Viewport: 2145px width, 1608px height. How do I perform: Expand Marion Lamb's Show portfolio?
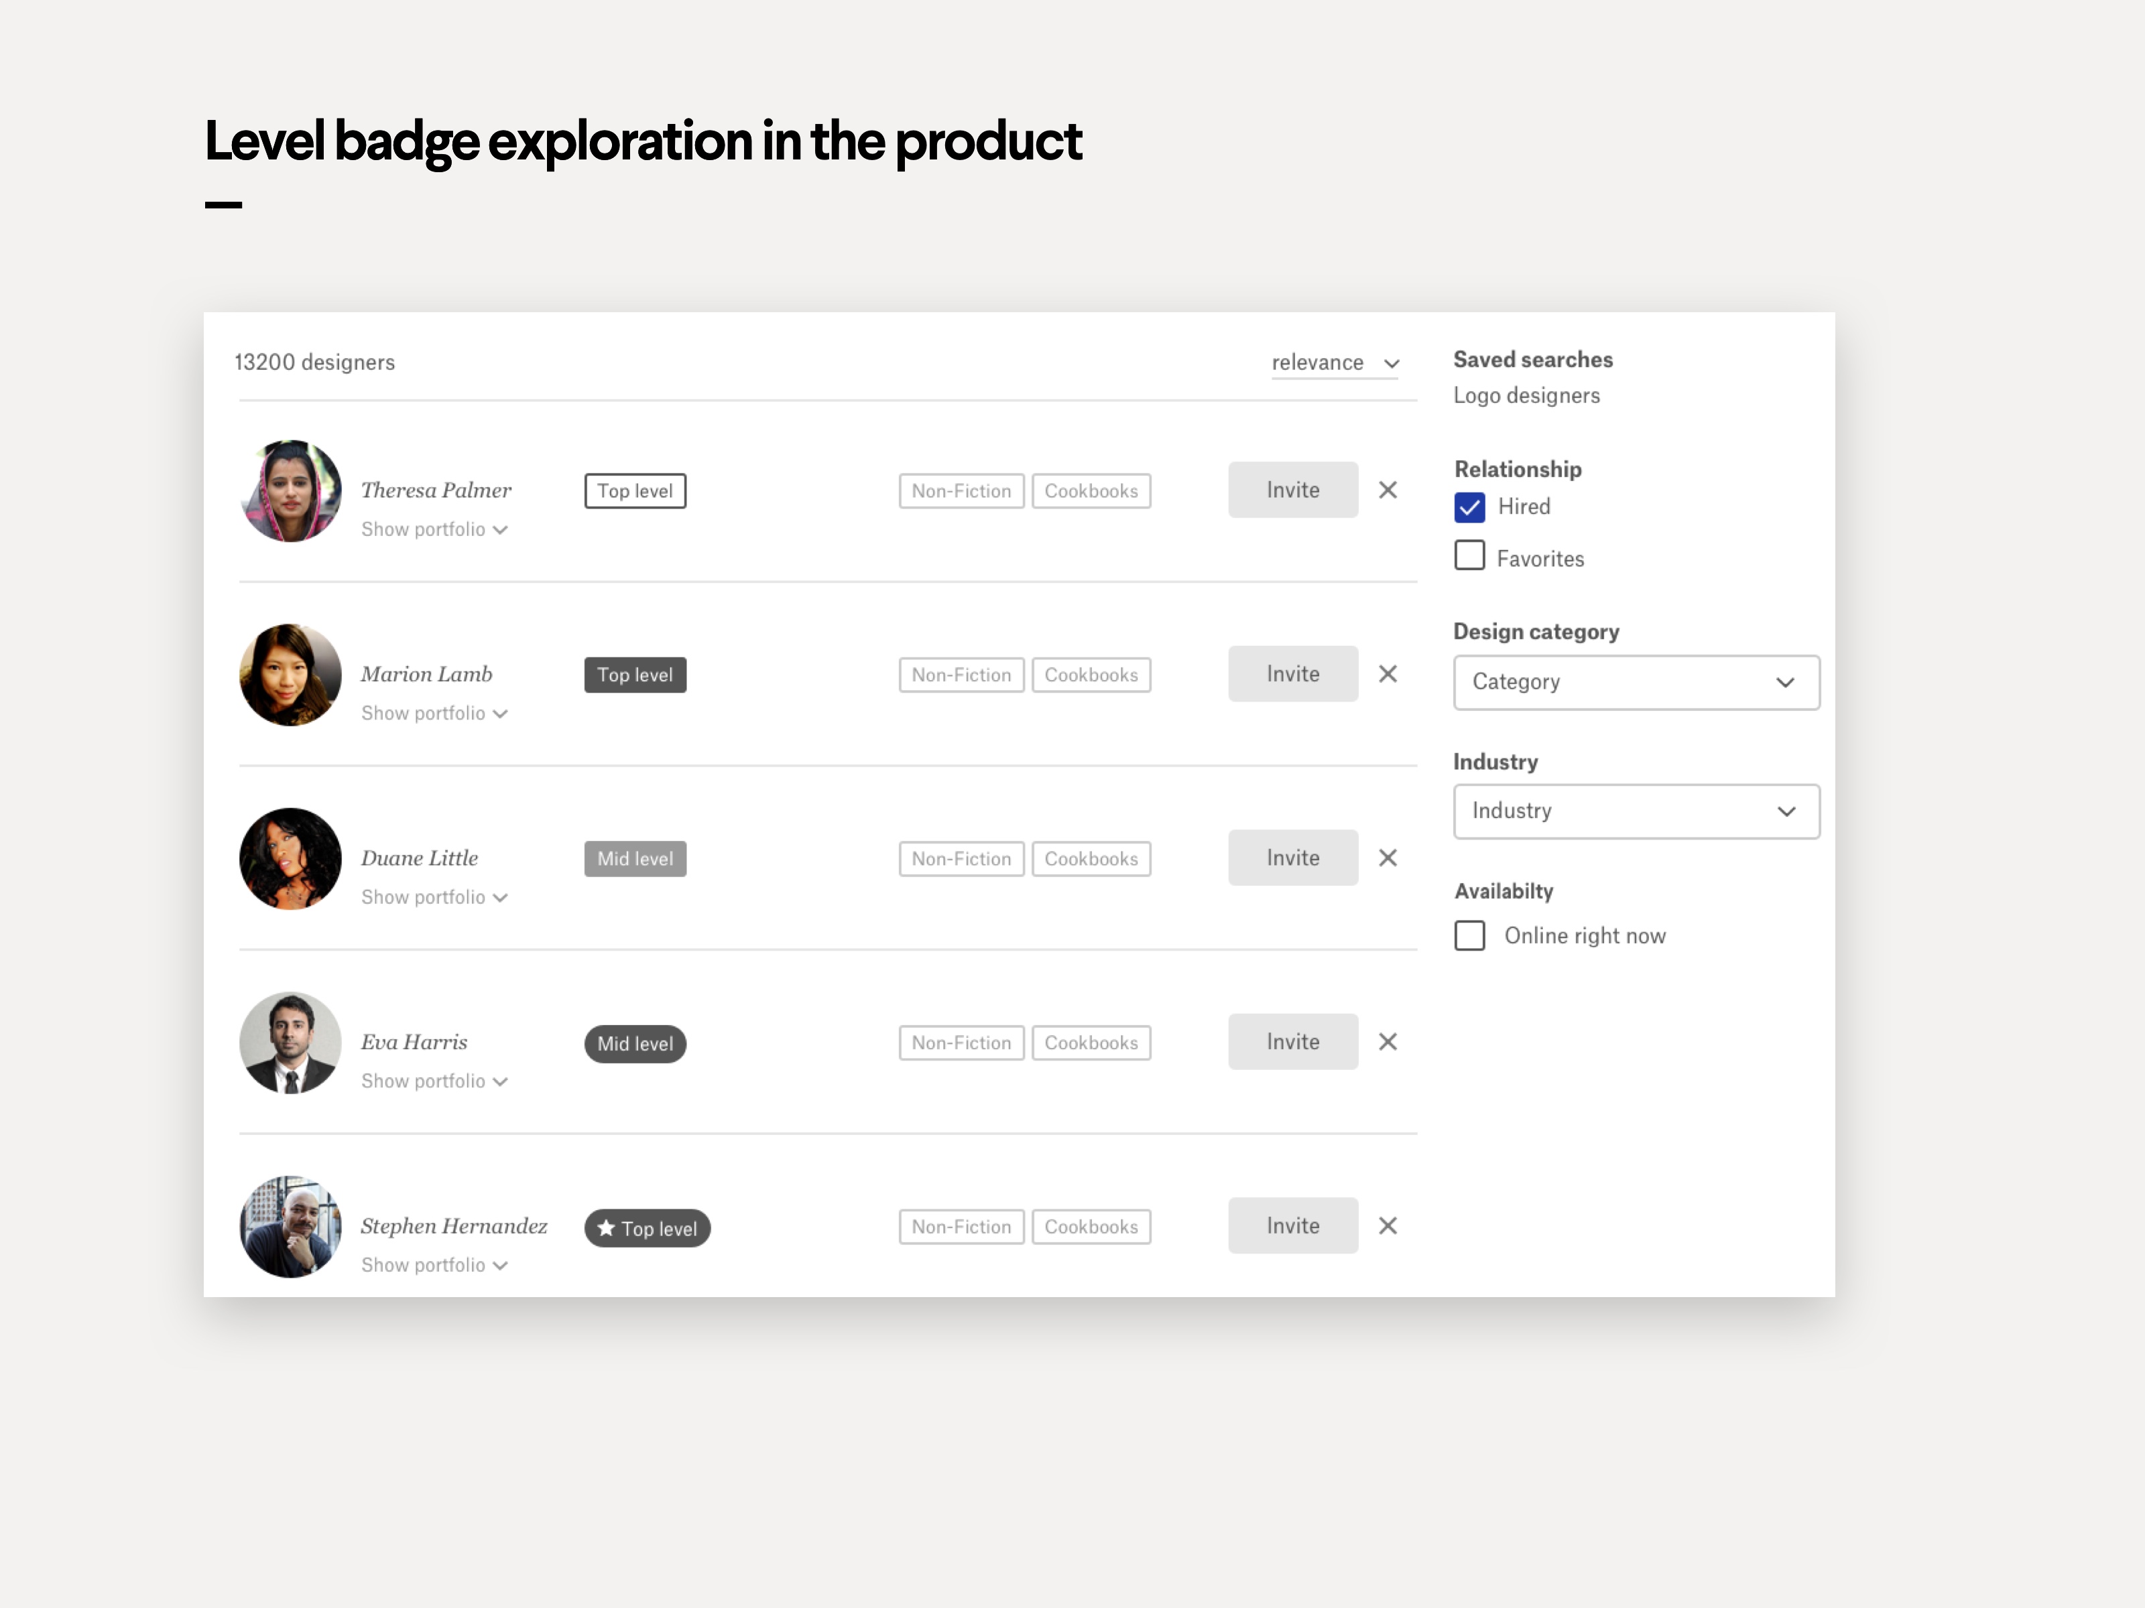[434, 714]
